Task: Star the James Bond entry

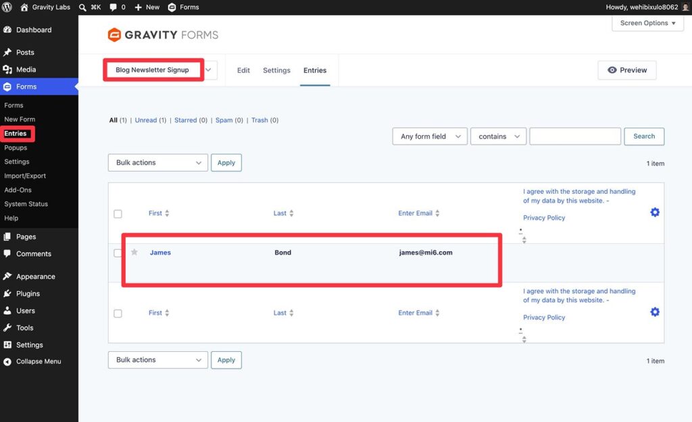Action: pos(134,252)
